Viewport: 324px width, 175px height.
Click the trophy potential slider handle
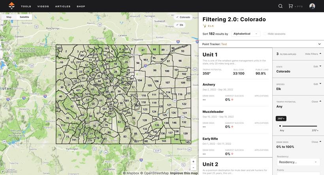(280, 126)
